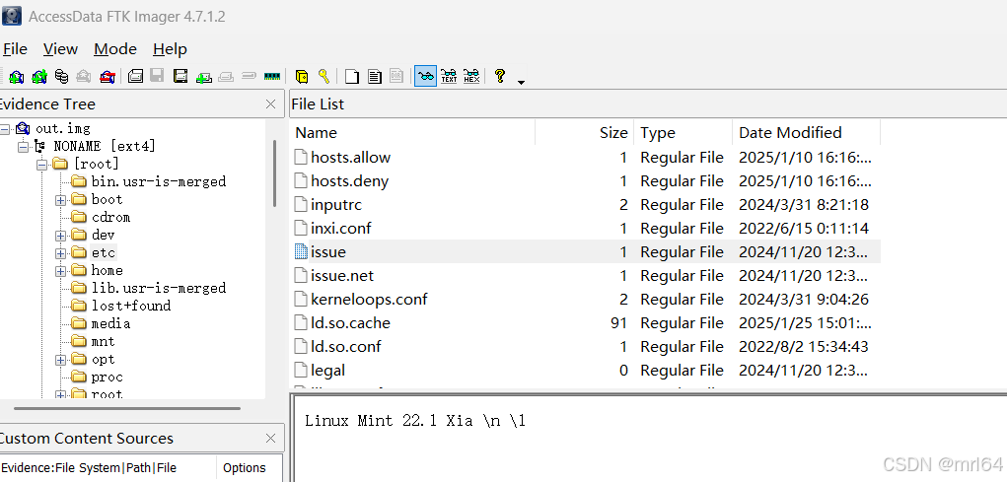The width and height of the screenshot is (1007, 482).
Task: Click Evidence Tree vertical scrollbar thumb
Action: [x=275, y=173]
